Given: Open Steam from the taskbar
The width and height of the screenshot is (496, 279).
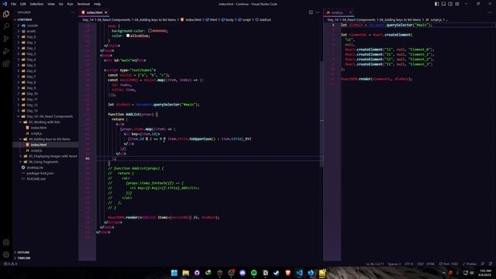Looking at the screenshot, I should [277, 273].
